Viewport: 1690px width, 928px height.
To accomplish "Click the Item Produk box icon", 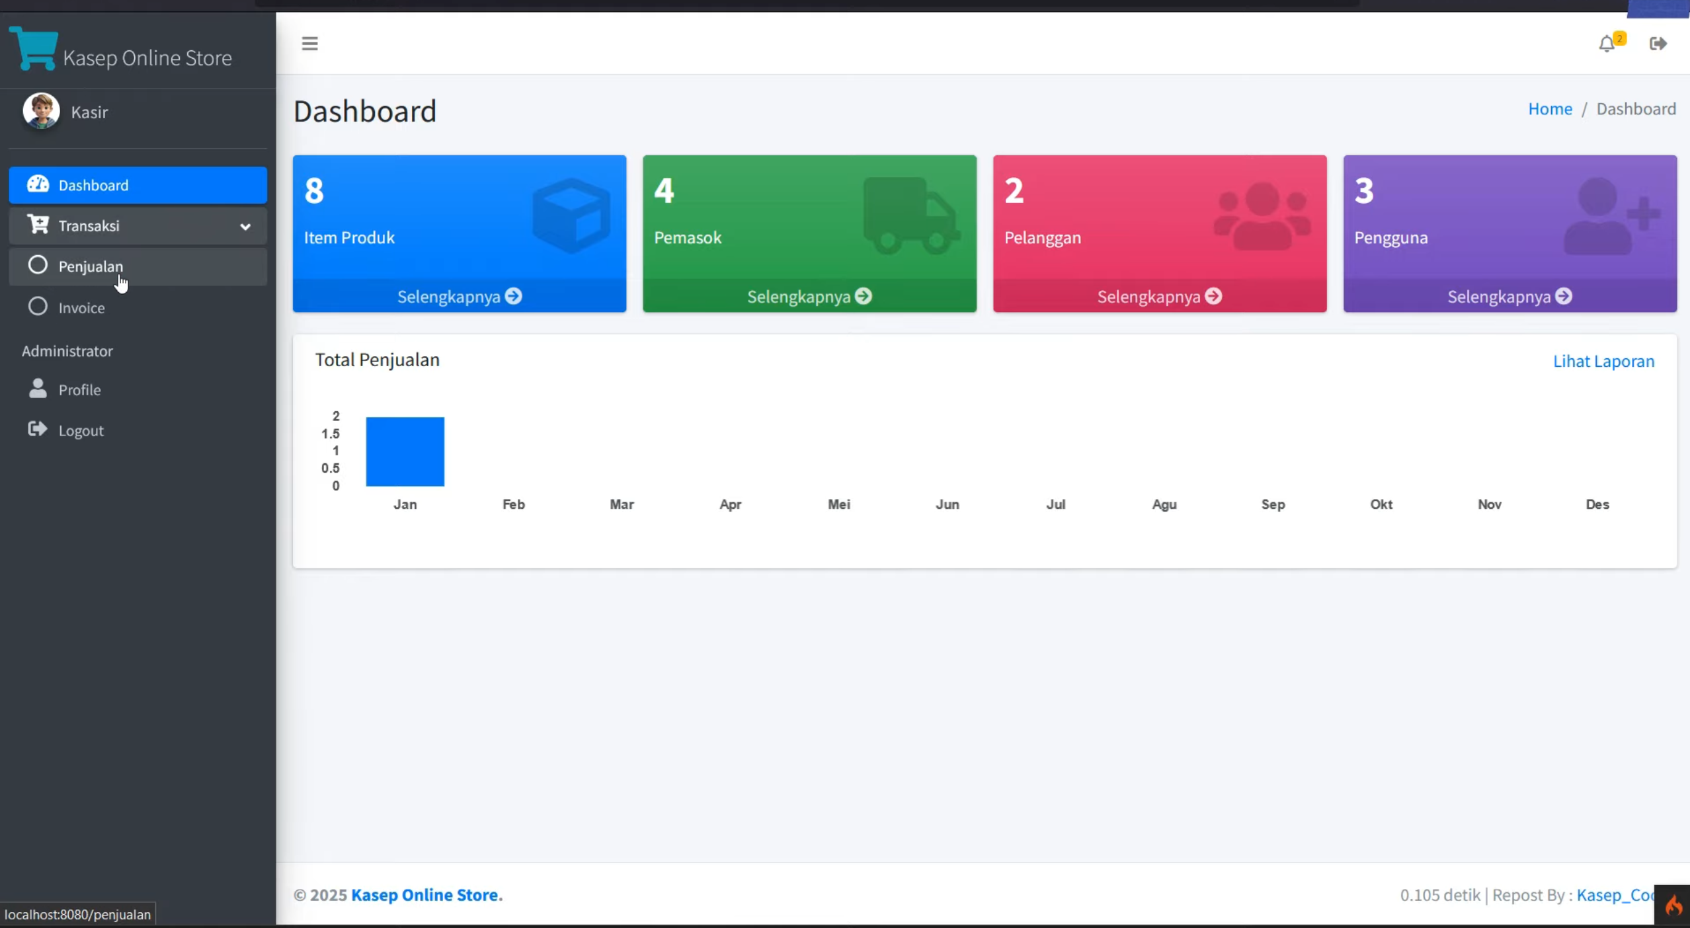I will tap(571, 216).
